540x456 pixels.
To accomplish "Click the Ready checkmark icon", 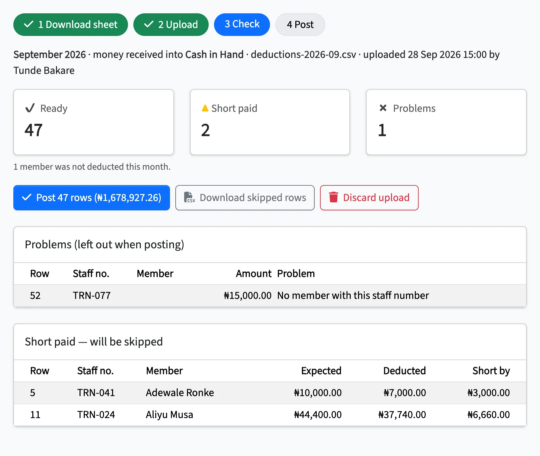I will click(30, 108).
